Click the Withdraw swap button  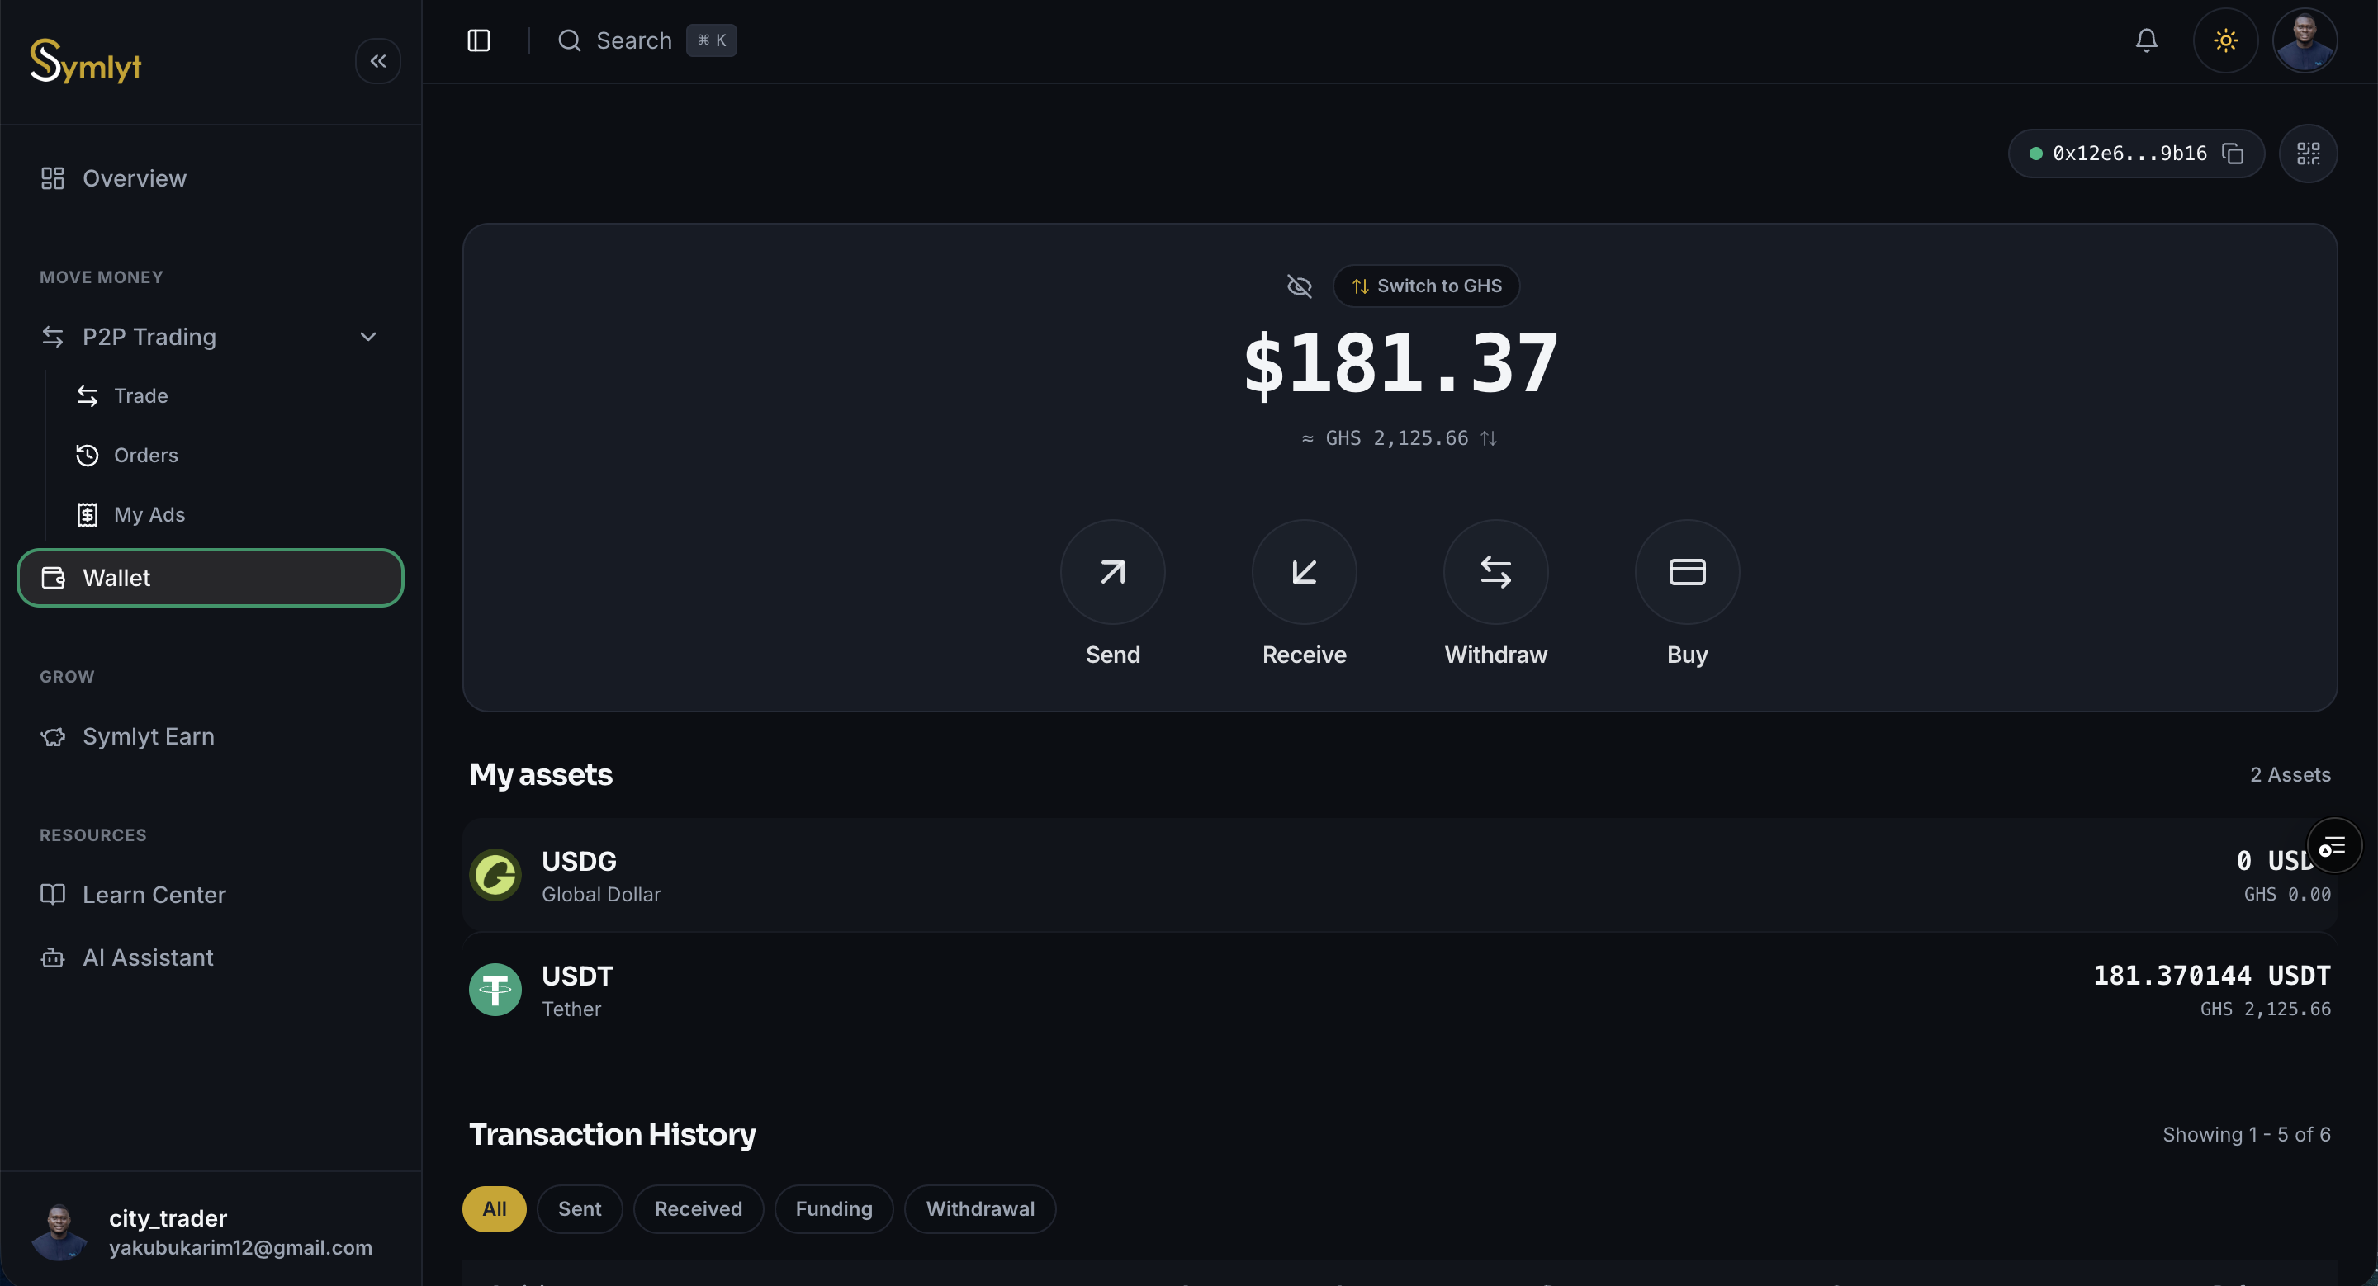[1495, 572]
